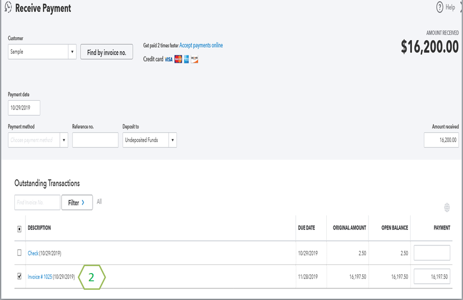
Task: Open the Payment method dropdown
Action: coord(63,140)
